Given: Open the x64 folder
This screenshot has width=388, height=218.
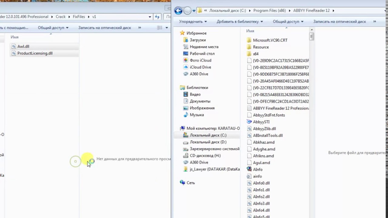Looking at the screenshot, I should click(x=256, y=54).
